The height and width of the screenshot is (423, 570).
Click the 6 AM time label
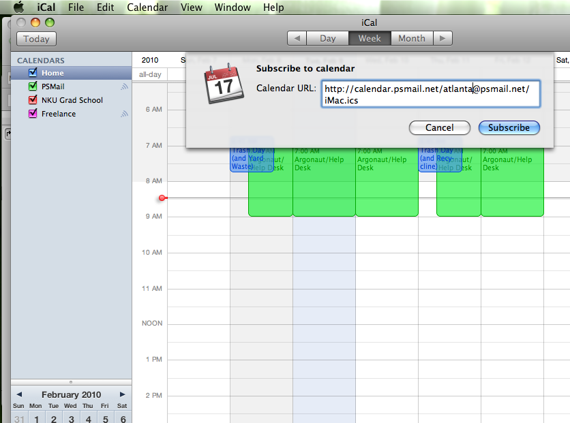[x=154, y=109]
